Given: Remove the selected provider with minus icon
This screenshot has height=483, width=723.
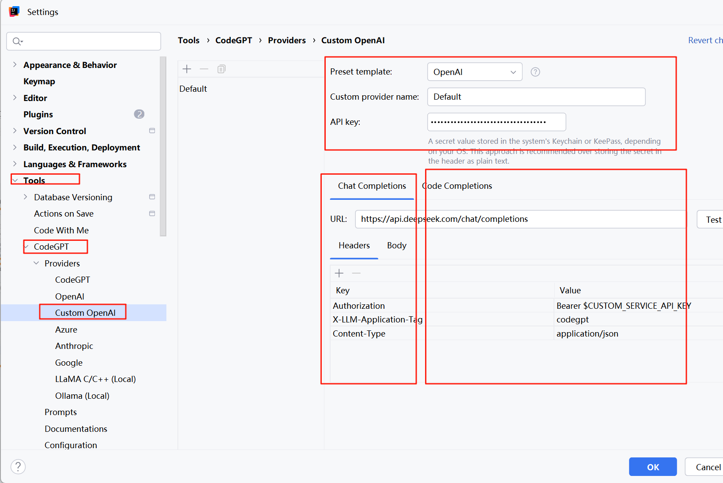Looking at the screenshot, I should (x=204, y=69).
